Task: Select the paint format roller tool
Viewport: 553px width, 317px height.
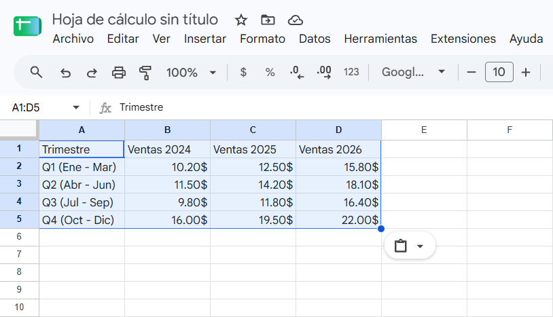Action: (145, 73)
